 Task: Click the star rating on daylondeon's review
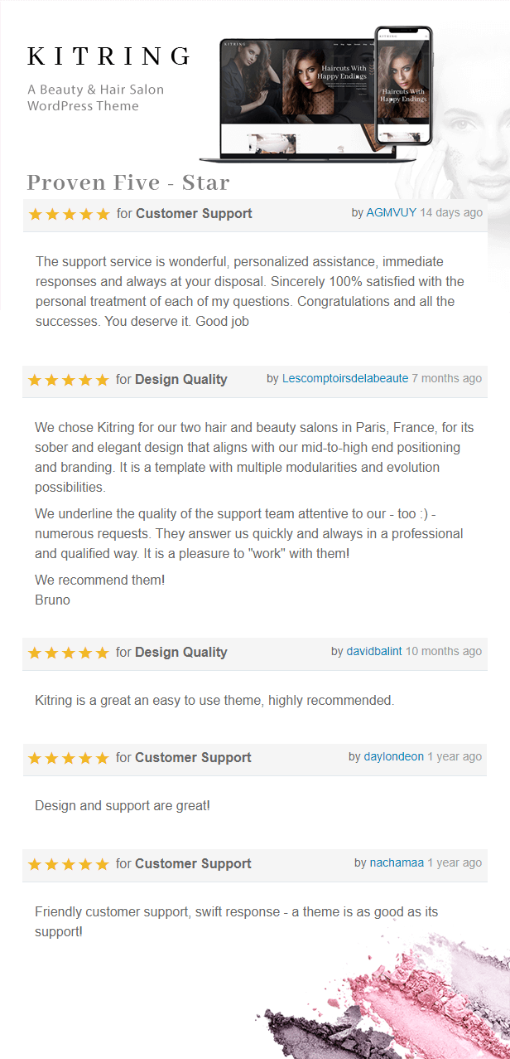pyautogui.click(x=69, y=758)
